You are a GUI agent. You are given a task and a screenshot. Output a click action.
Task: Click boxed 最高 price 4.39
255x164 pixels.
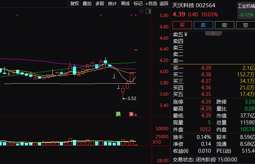pyautogui.click(x=206, y=109)
